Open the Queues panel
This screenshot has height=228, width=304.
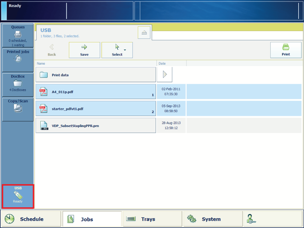18,36
